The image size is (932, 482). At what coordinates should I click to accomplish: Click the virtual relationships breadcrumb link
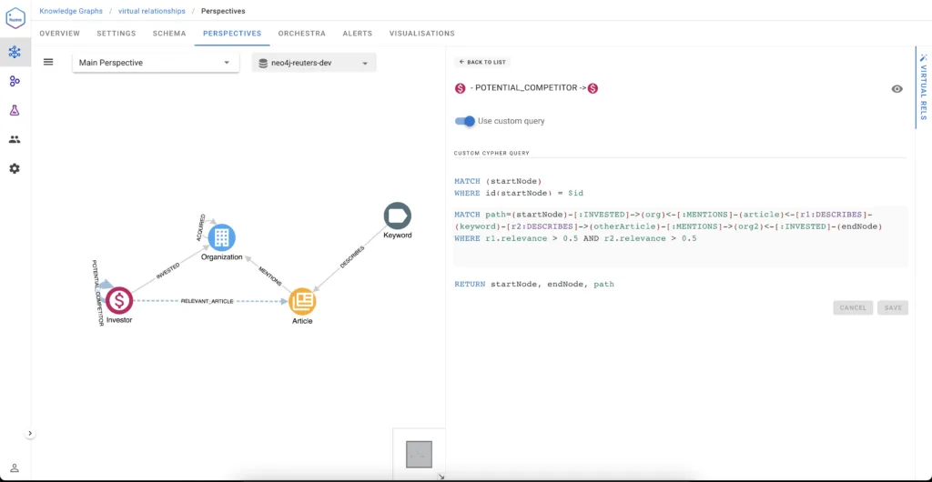[152, 11]
